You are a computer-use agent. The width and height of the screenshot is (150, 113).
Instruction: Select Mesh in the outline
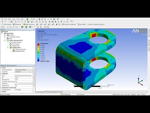tap(11, 39)
